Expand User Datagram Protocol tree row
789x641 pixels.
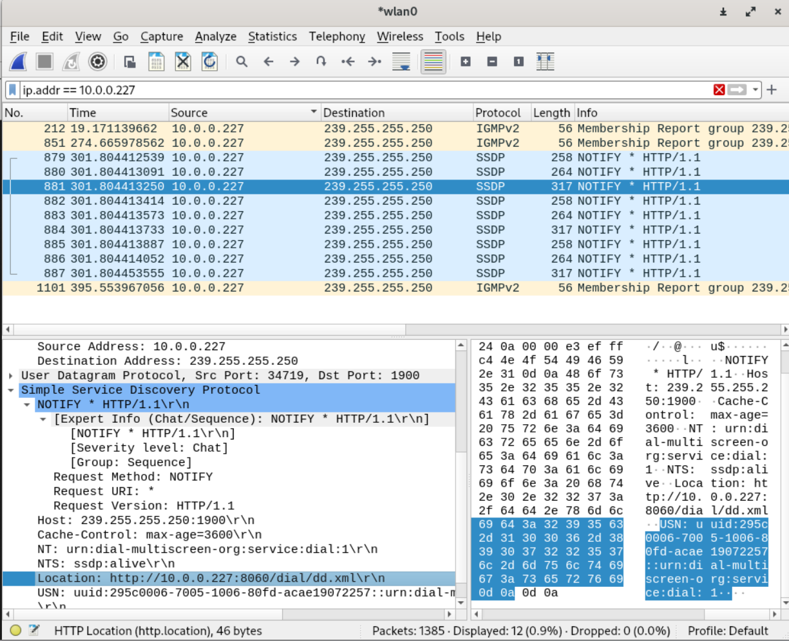point(11,376)
